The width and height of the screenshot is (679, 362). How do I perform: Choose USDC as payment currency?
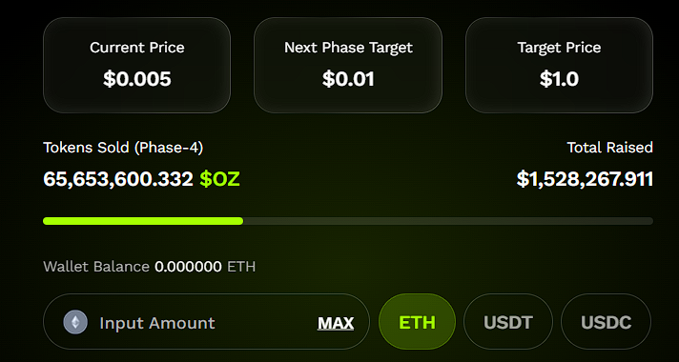[606, 322]
